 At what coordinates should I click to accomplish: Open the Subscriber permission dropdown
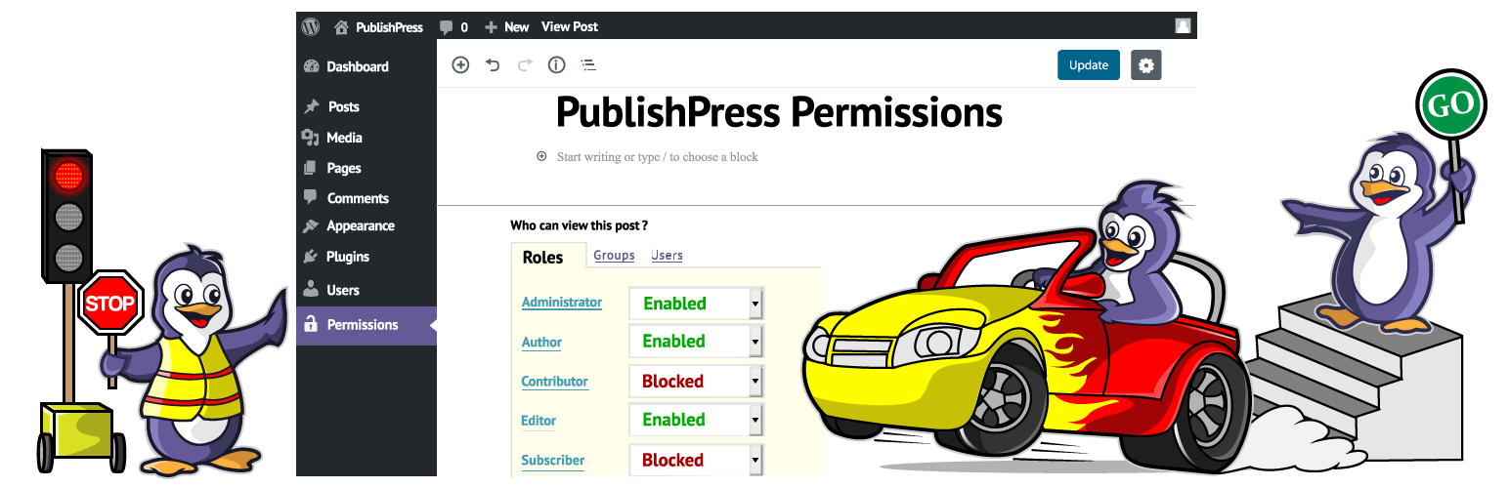696,460
